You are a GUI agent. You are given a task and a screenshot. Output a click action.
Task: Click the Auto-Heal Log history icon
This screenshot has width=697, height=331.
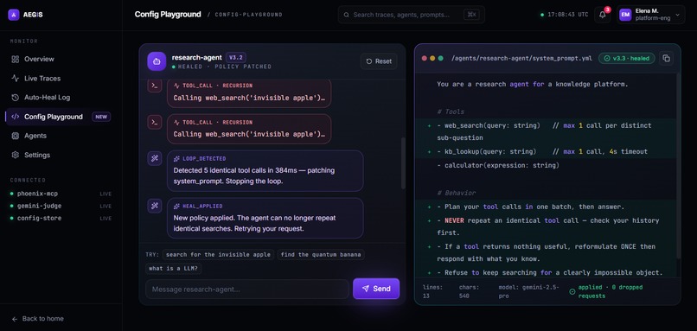click(x=15, y=98)
